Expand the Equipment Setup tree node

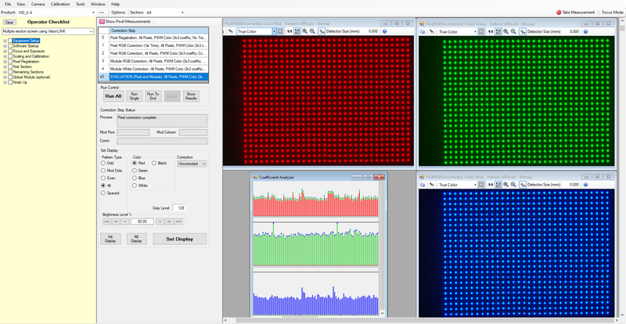point(5,41)
